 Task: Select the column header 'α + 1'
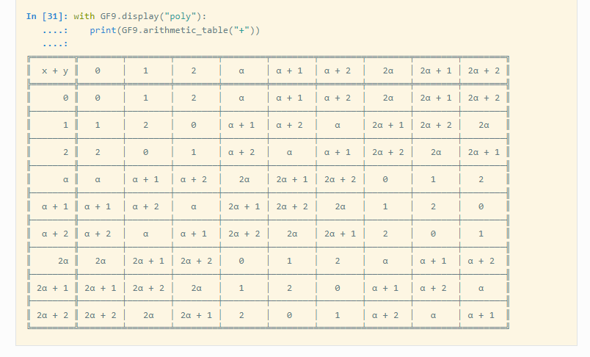point(289,71)
